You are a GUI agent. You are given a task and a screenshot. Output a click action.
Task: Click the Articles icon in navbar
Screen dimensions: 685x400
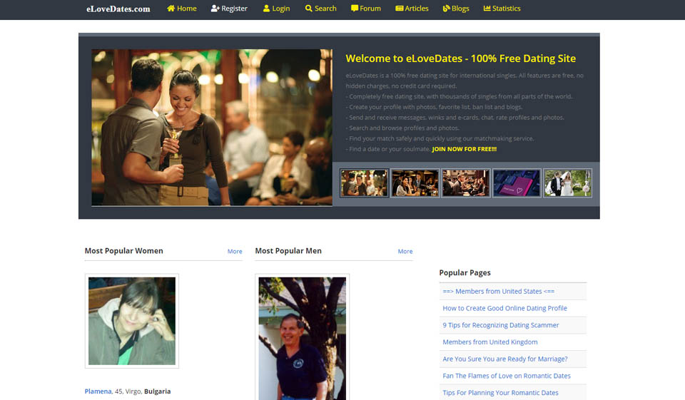[x=400, y=9]
